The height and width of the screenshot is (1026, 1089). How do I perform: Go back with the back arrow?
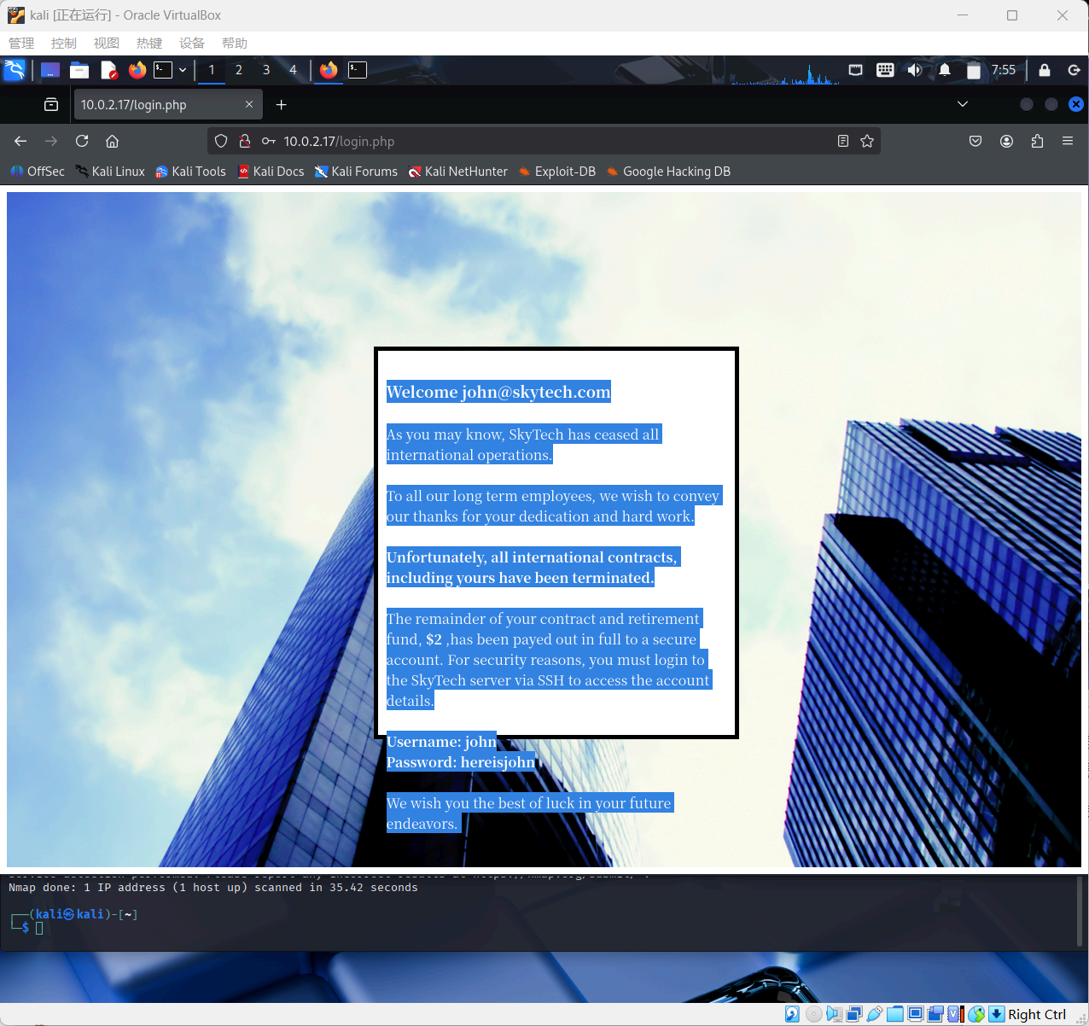tap(20, 141)
